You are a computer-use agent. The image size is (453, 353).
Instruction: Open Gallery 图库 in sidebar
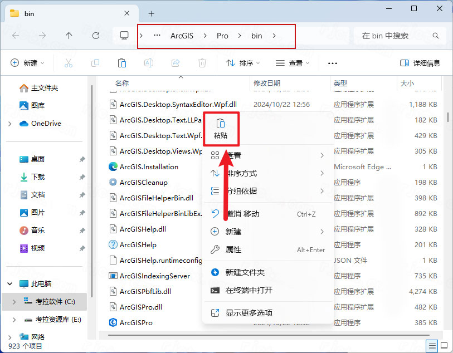(x=32, y=106)
